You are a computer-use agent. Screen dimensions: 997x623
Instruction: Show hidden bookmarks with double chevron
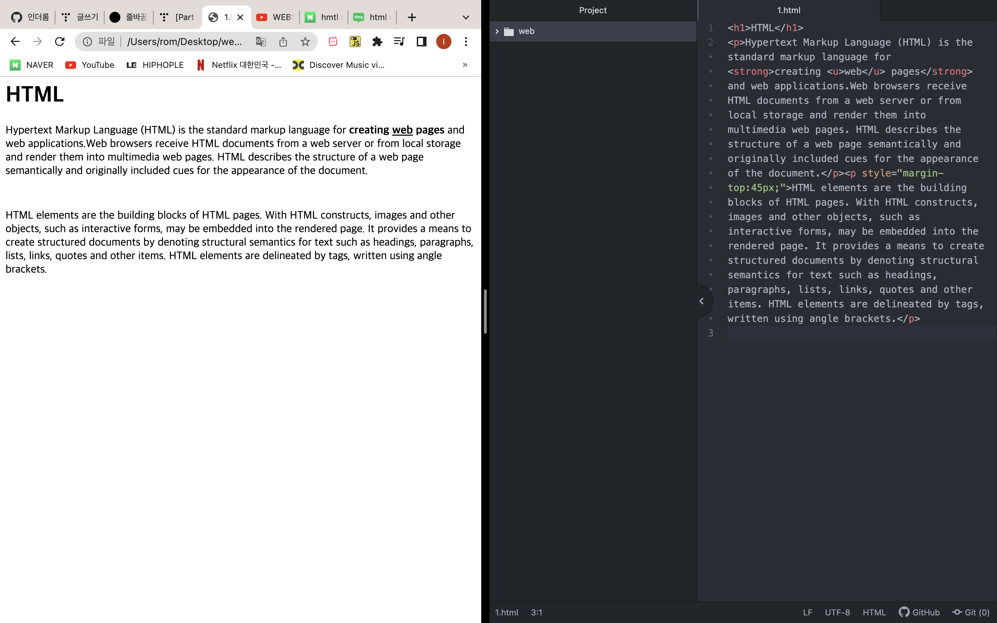pyautogui.click(x=465, y=65)
